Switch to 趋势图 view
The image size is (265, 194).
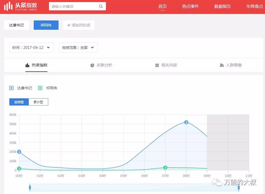click(x=19, y=102)
